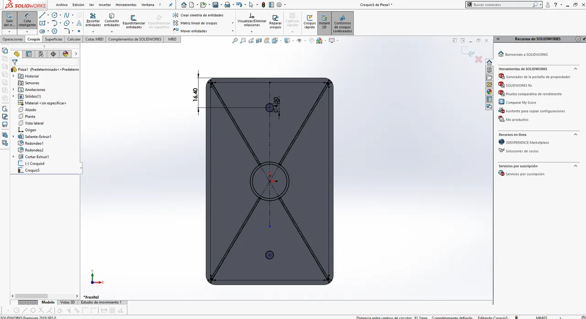Click Mover entidades tool
The width and height of the screenshot is (586, 319).
[190, 31]
